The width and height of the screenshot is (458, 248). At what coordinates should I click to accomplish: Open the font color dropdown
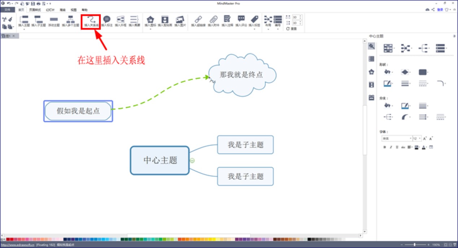(x=424, y=147)
